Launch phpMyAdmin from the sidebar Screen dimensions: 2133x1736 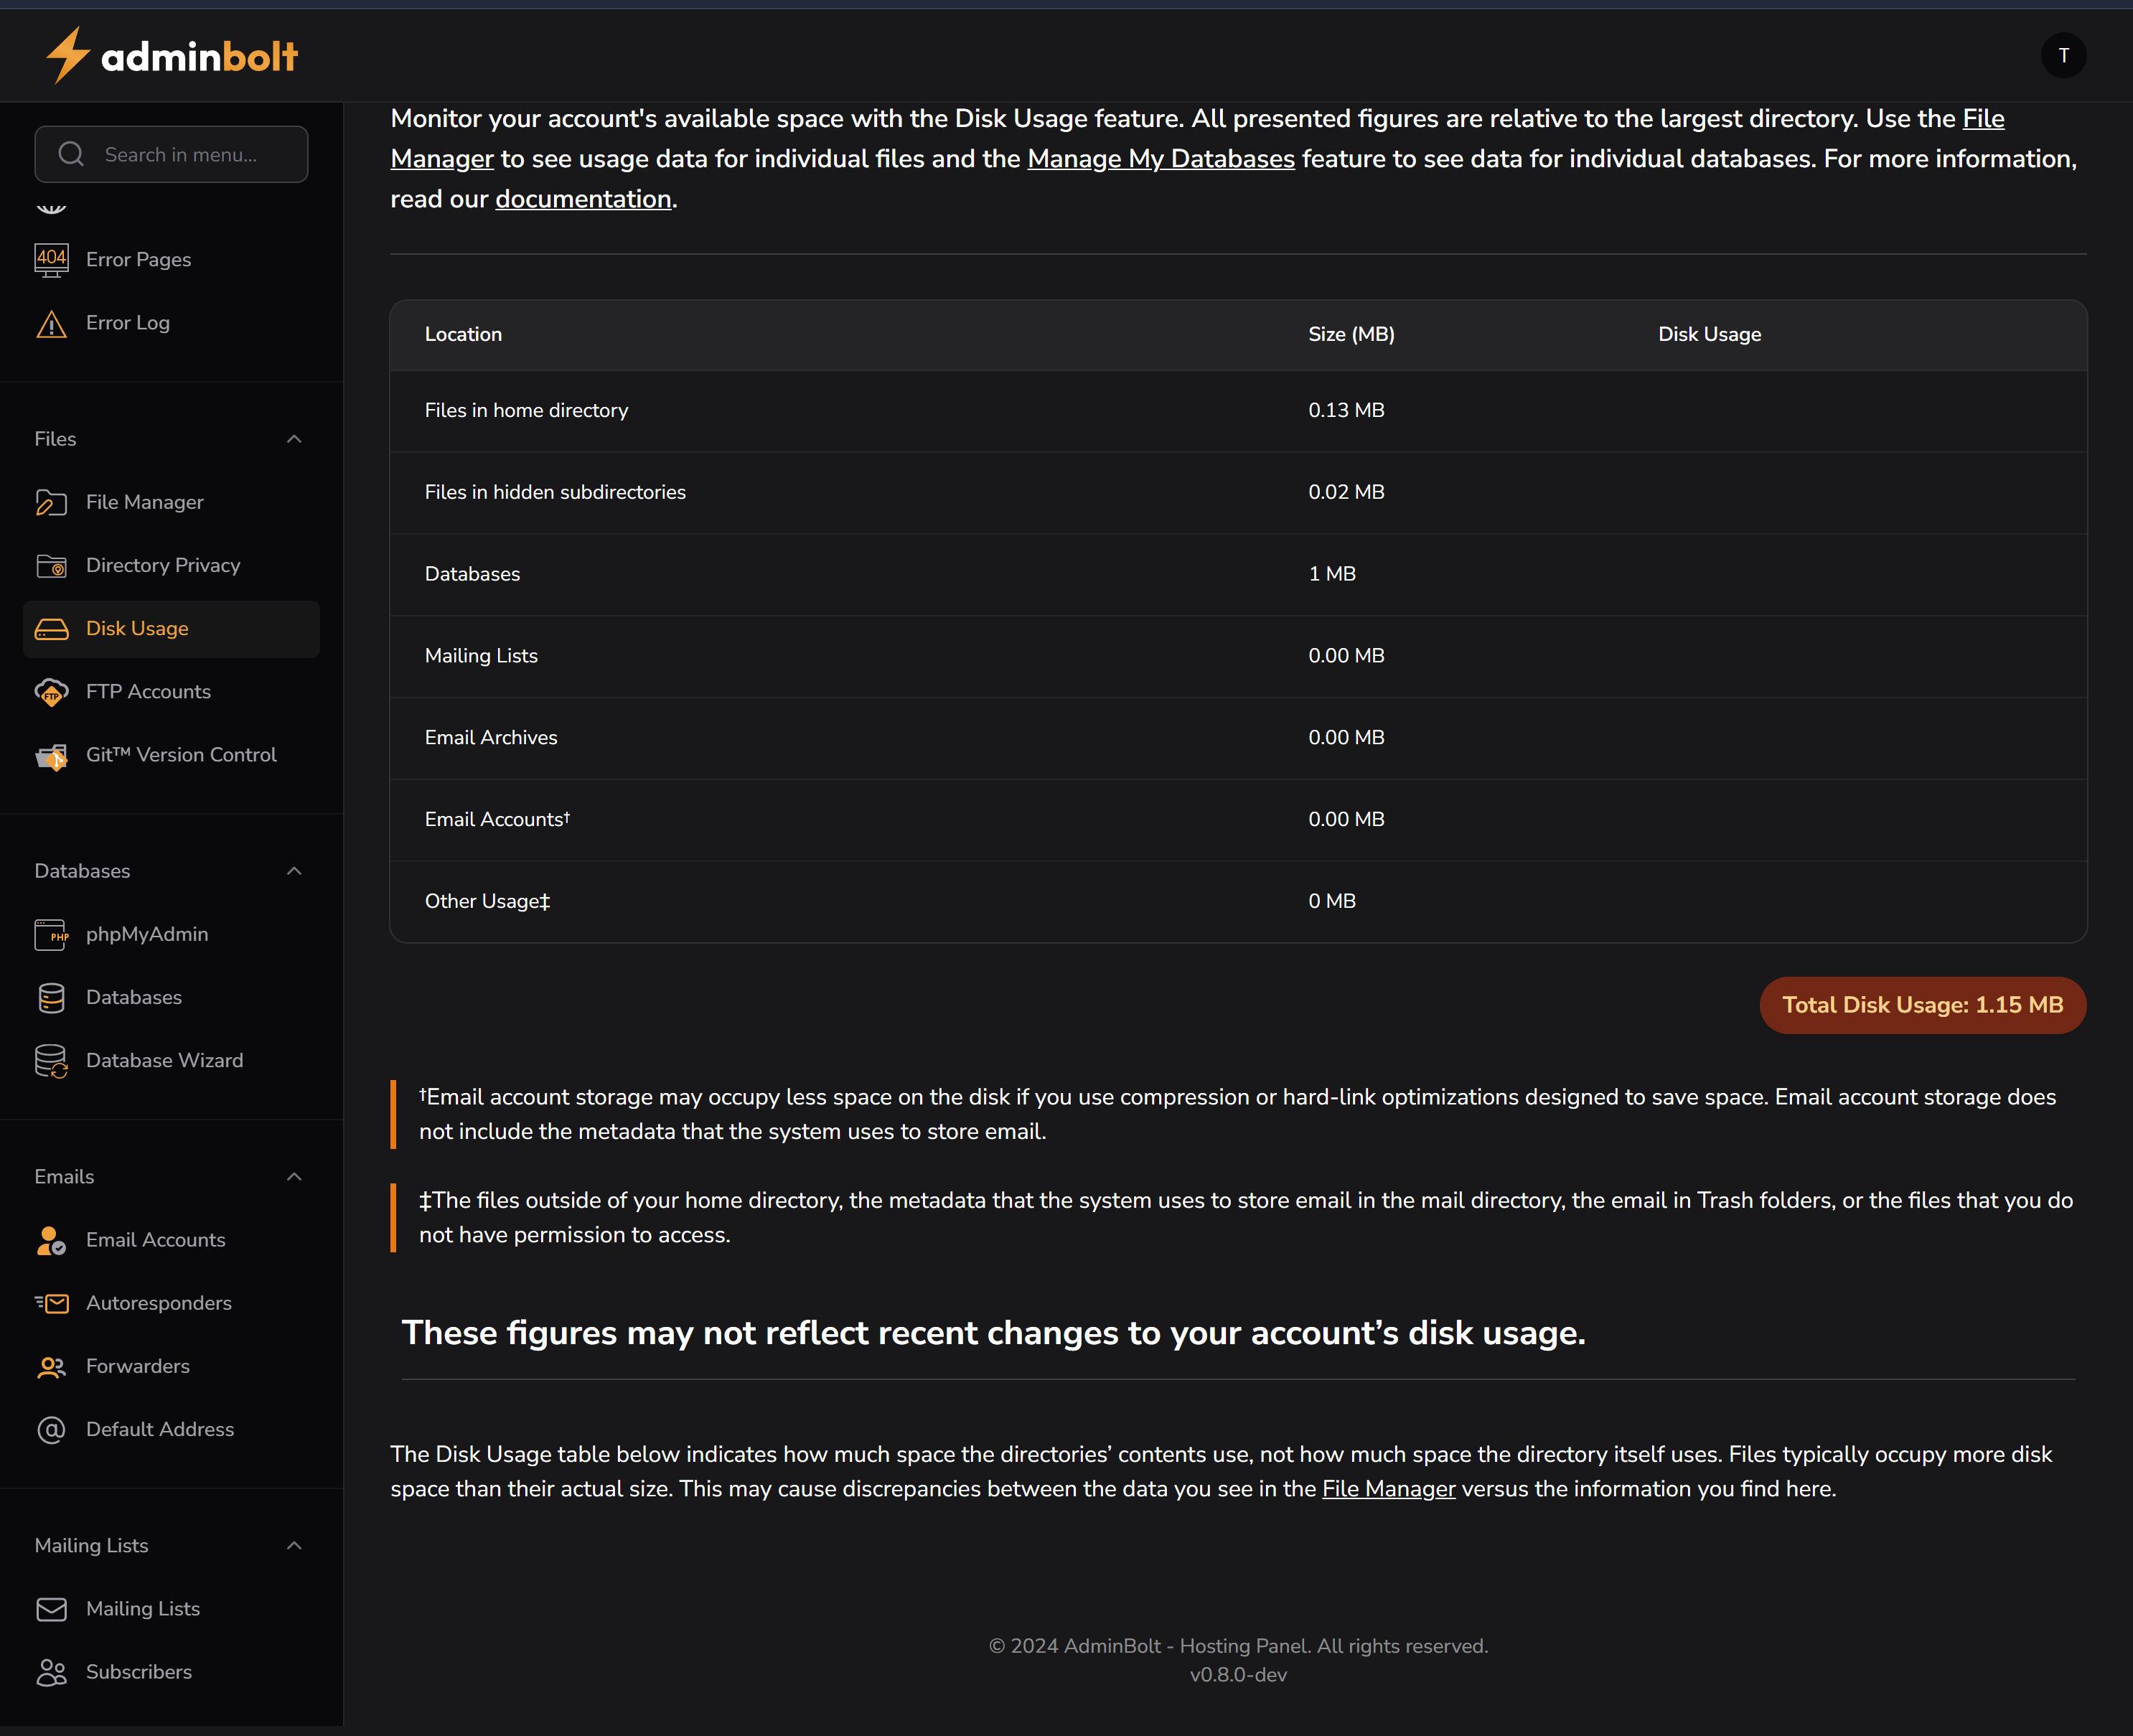147,934
